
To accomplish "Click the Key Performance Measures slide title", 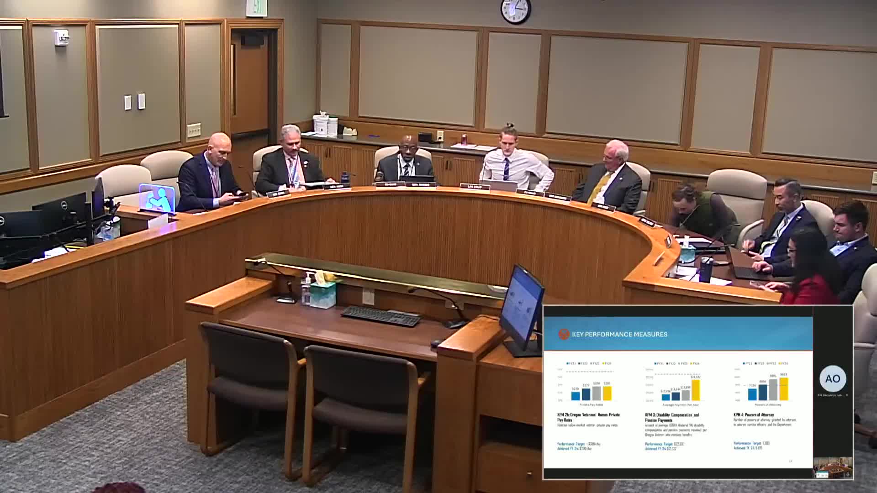I will click(x=619, y=335).
